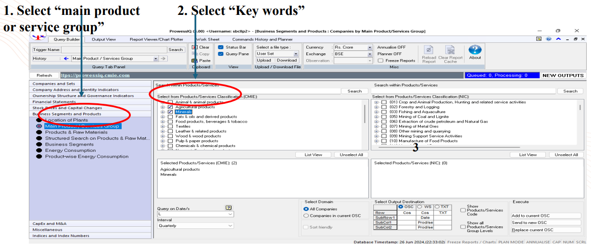Uncheck the Minerals checkbox

[x=170, y=112]
